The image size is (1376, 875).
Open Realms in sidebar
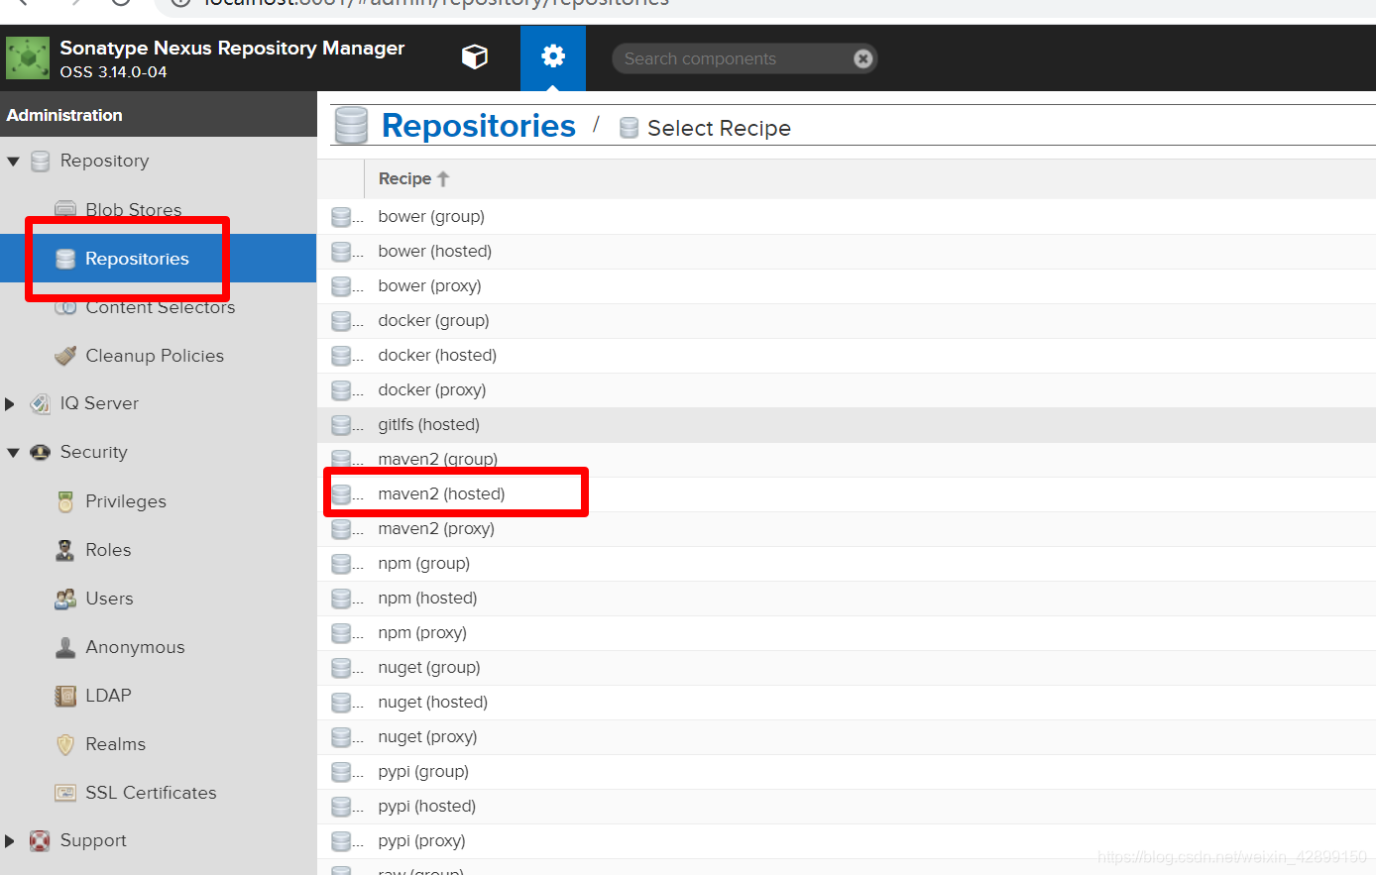tap(115, 744)
